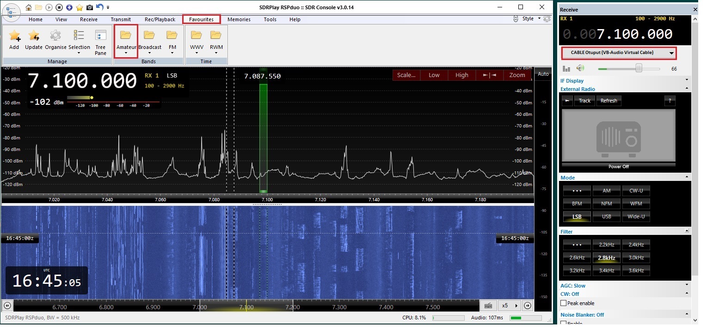The width and height of the screenshot is (713, 336).
Task: Open the Help ribbon tab
Action: (x=295, y=19)
